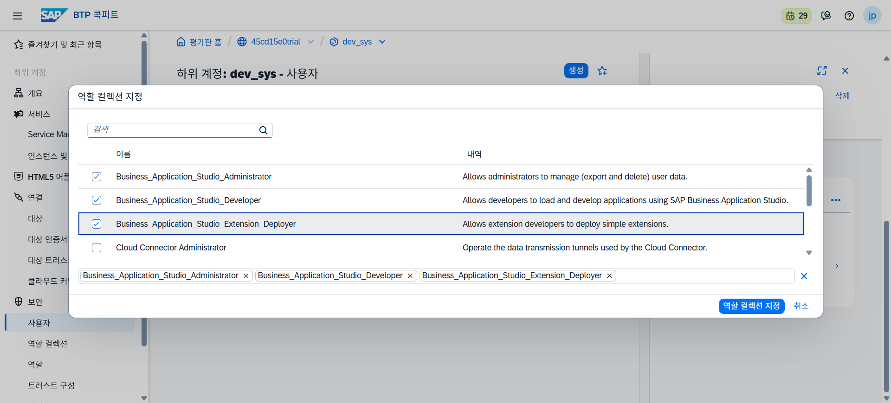Select the Cloud Connector Administrator row name
Image resolution: width=891 pixels, height=403 pixels.
(x=171, y=248)
